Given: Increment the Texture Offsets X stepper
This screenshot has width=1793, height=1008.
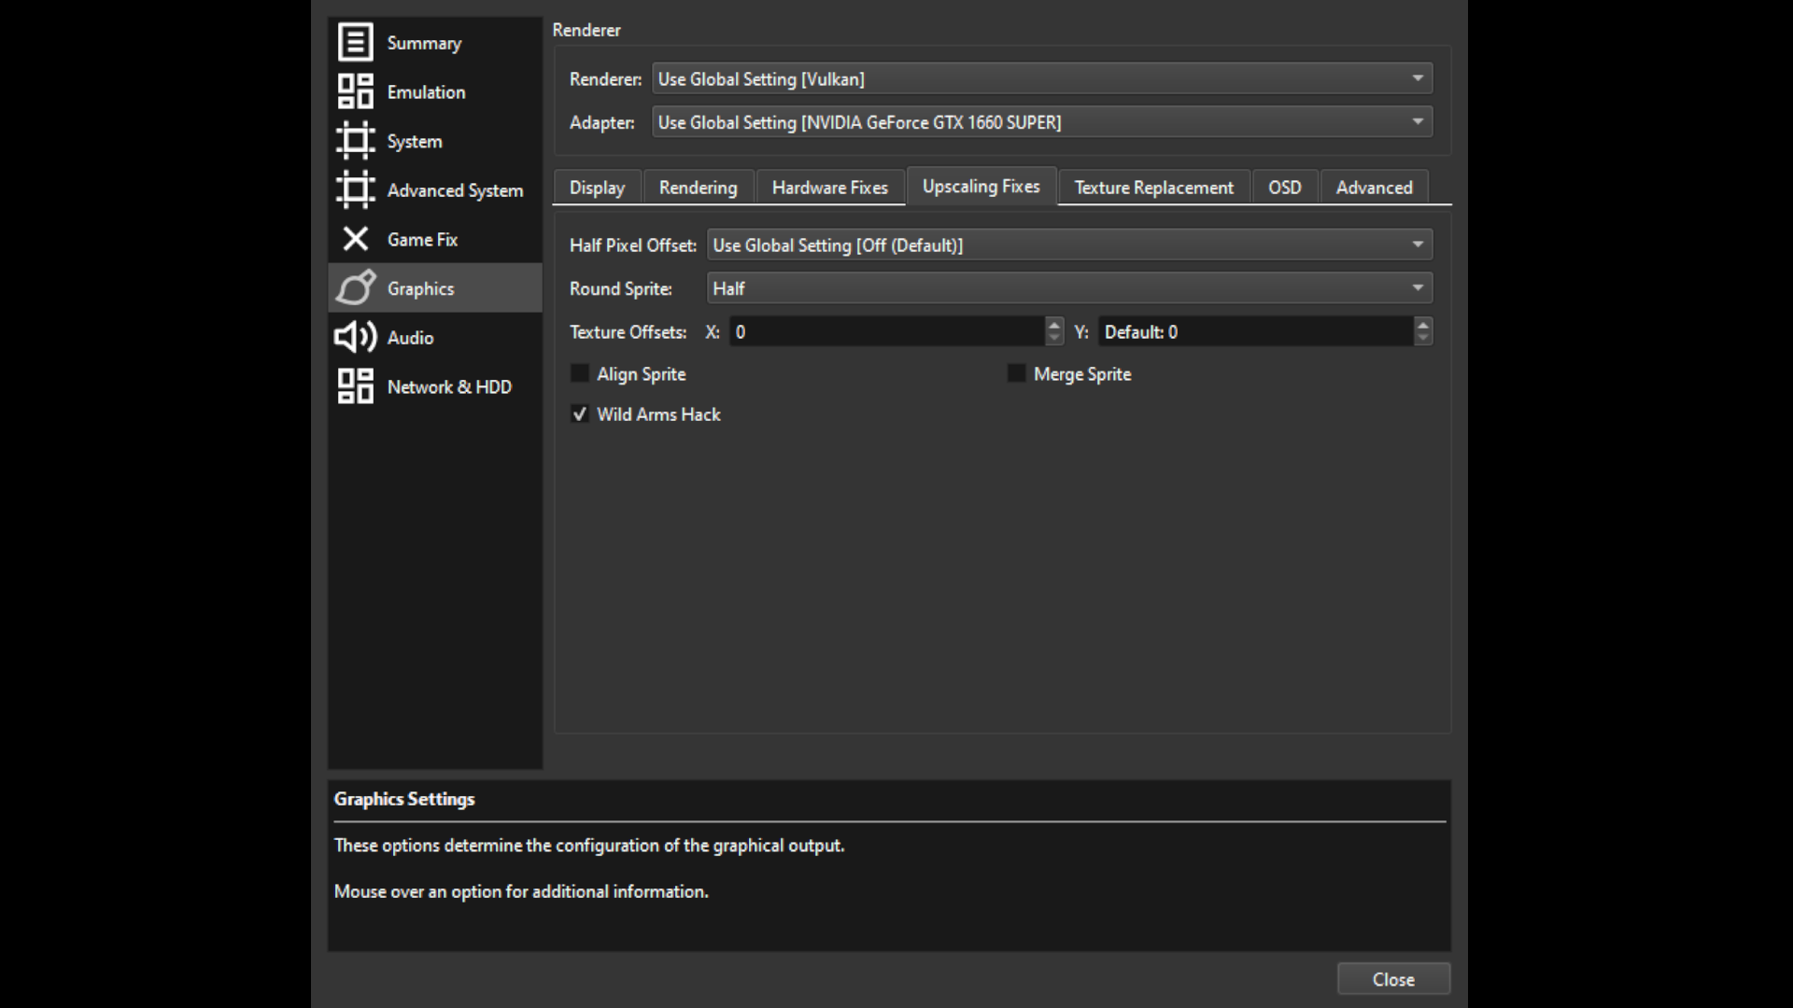Looking at the screenshot, I should [x=1054, y=326].
